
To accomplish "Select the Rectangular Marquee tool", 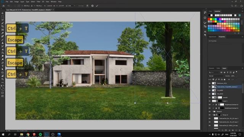I will click(3, 16).
